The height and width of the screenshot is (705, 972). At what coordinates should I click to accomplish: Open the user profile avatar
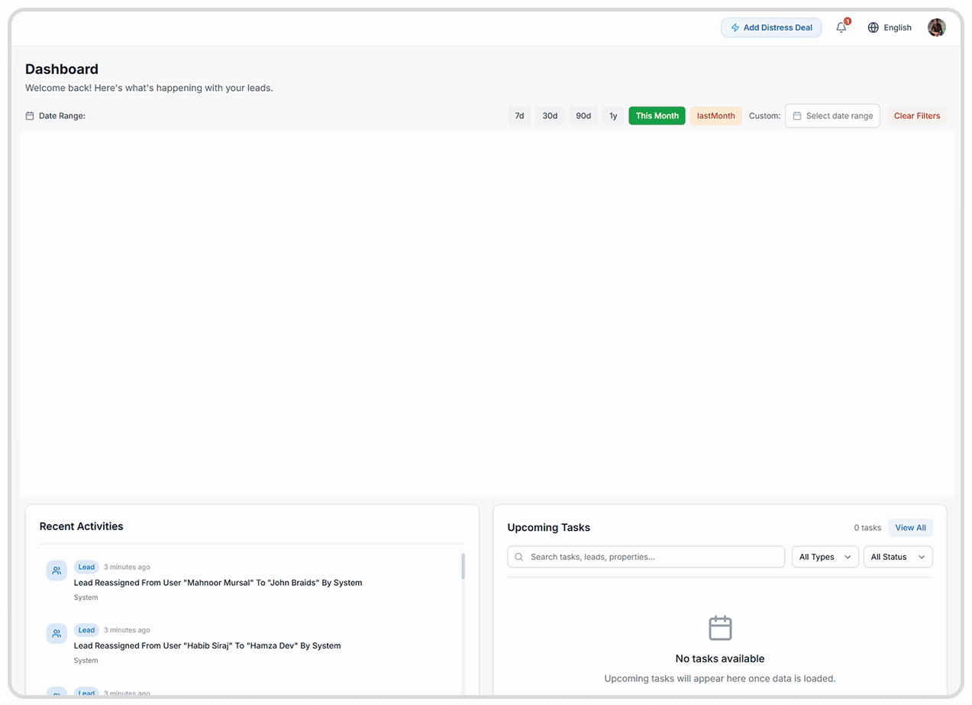pyautogui.click(x=937, y=27)
